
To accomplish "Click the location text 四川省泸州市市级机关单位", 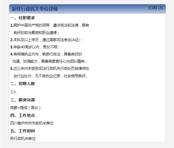I will 32,123.
